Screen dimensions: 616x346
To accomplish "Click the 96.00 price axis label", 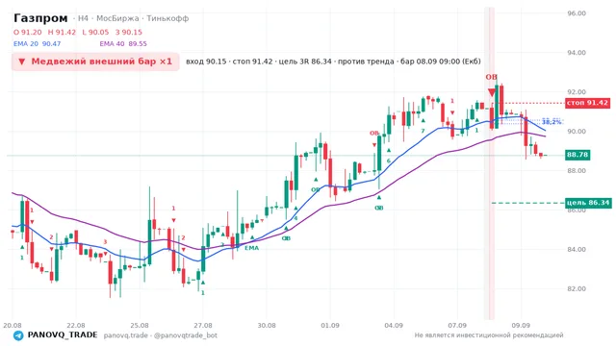I will pyautogui.click(x=577, y=13).
